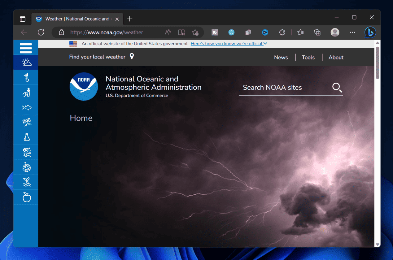Screen dimensions: 393x260
Task: Select the Weather sun-and-cloud sidebar icon
Action: tap(26, 62)
